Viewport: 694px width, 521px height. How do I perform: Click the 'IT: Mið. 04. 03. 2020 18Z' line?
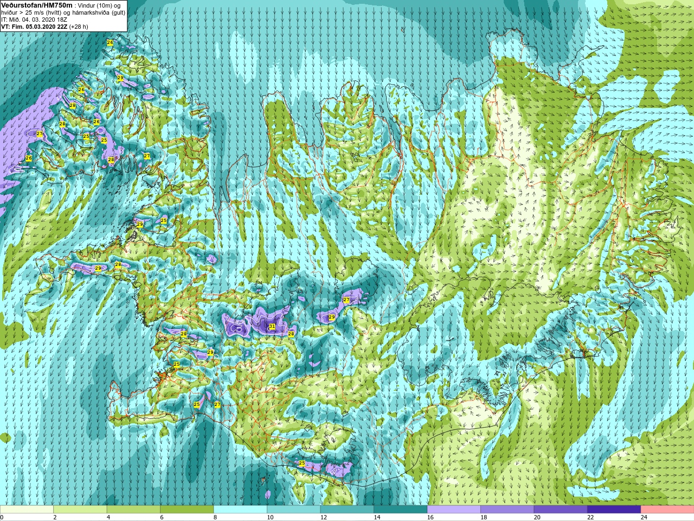34,20
